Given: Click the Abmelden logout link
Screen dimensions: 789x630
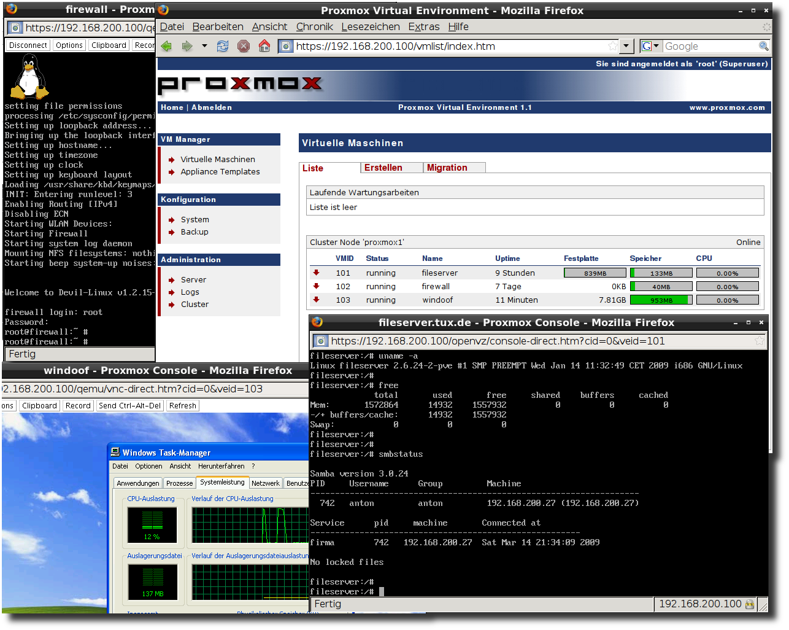Looking at the screenshot, I should (212, 107).
